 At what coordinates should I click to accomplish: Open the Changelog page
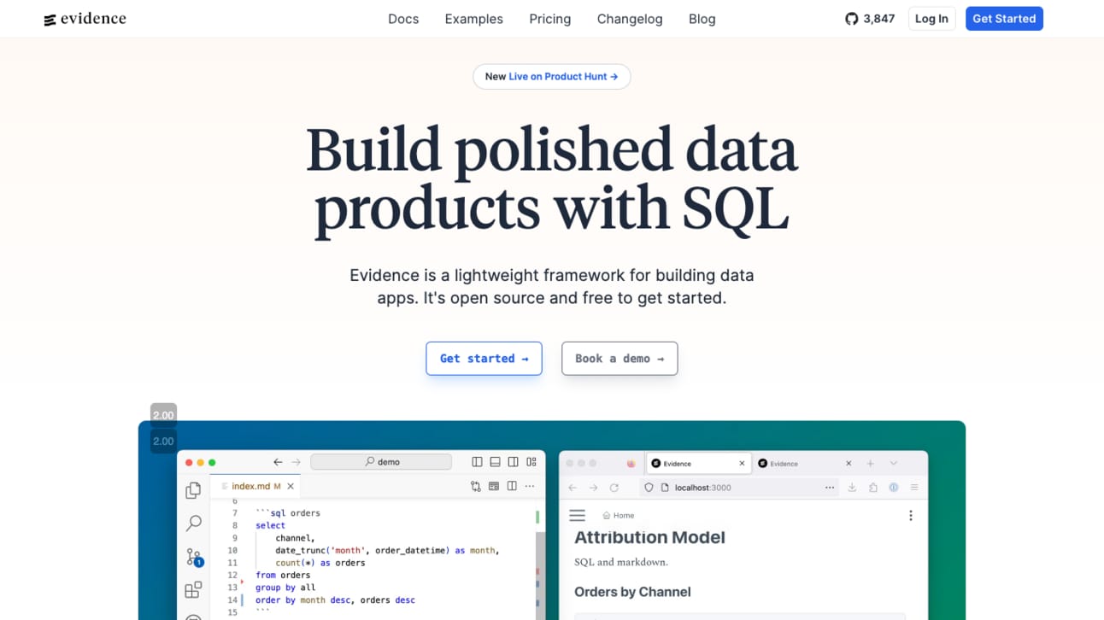630,19
